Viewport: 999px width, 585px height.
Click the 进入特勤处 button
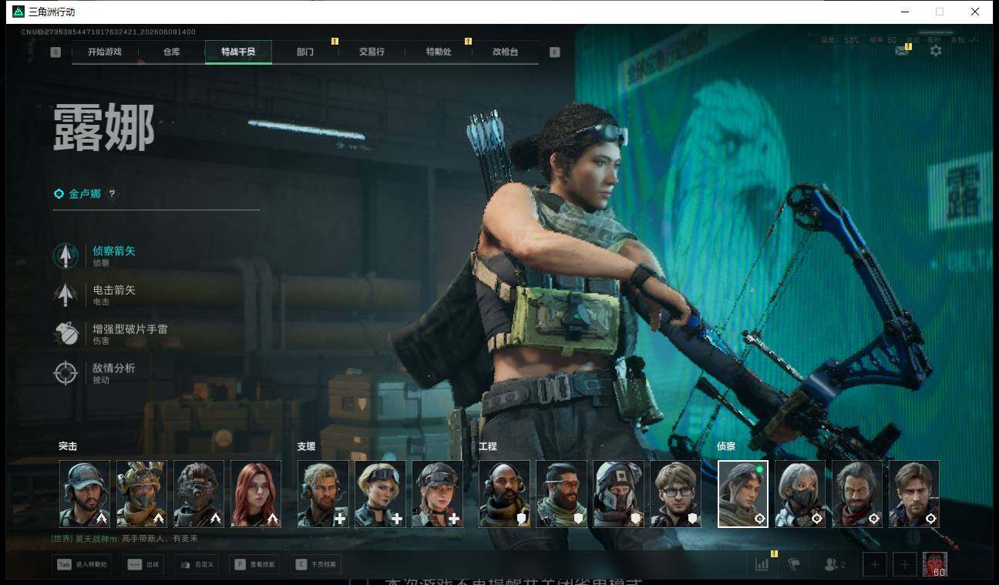(x=82, y=565)
